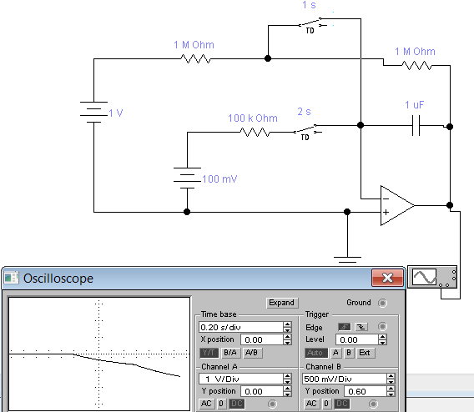Increase Channel A Y position
This screenshot has height=412, width=474.
click(287, 389)
